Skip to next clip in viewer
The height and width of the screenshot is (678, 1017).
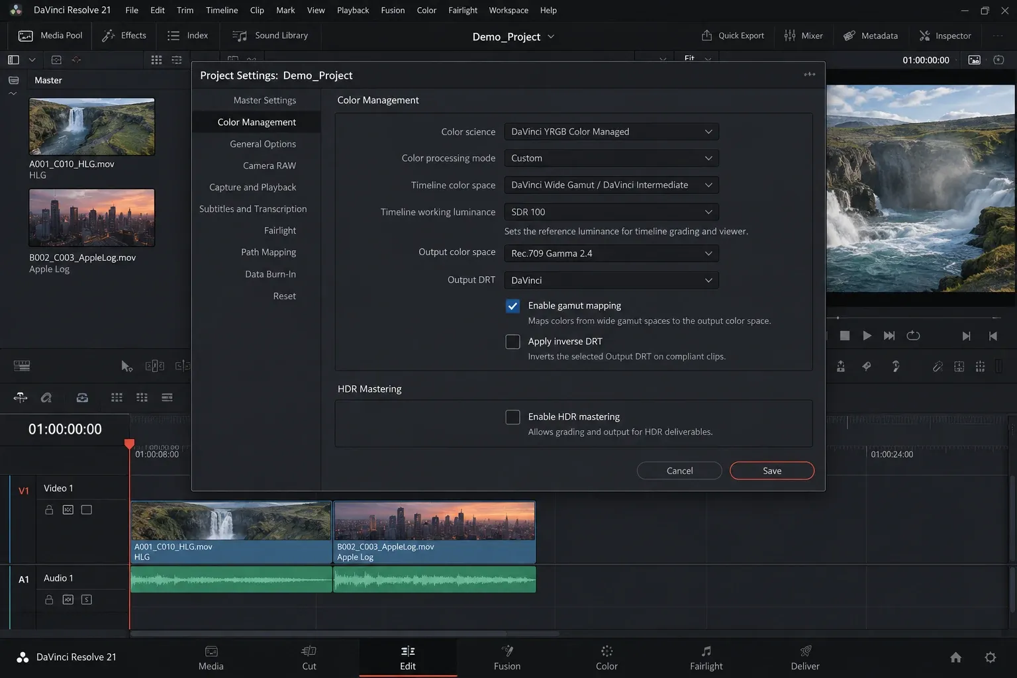tap(889, 336)
